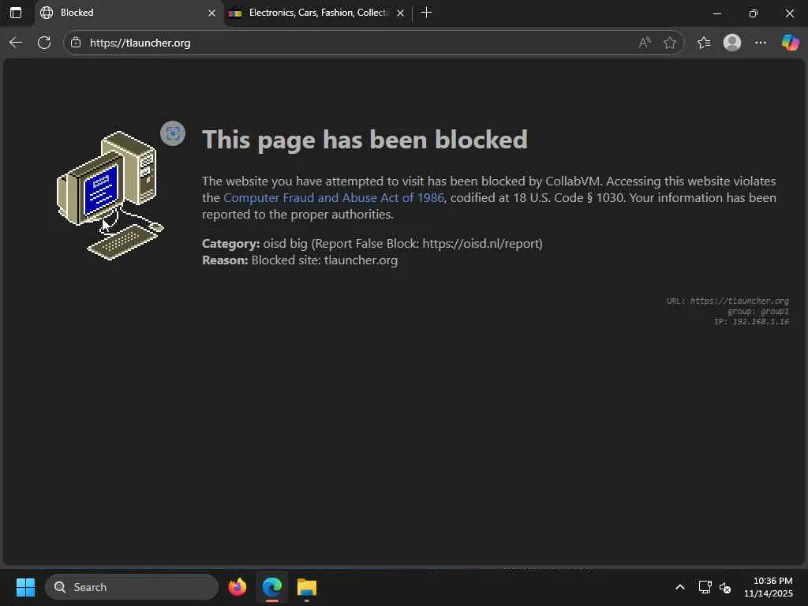This screenshot has width=808, height=606.
Task: Click the 'IP: 192.168.1.16' text
Action: 751,322
